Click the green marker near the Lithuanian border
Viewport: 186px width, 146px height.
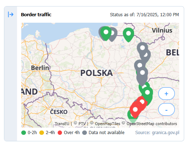tap(128, 34)
